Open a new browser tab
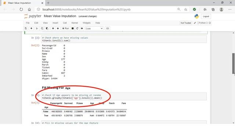 coord(48,3)
